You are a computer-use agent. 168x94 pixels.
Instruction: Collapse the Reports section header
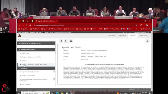(x=36, y=68)
